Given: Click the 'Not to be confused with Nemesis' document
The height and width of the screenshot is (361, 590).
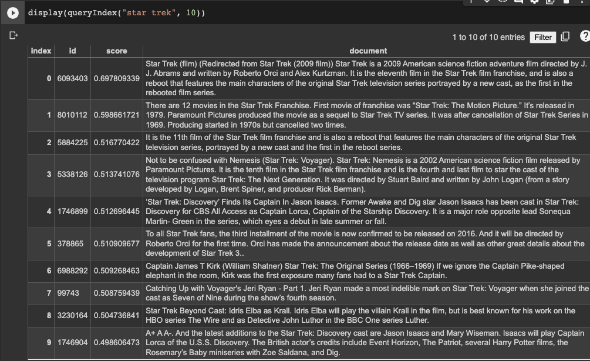Looking at the screenshot, I should coord(366,175).
